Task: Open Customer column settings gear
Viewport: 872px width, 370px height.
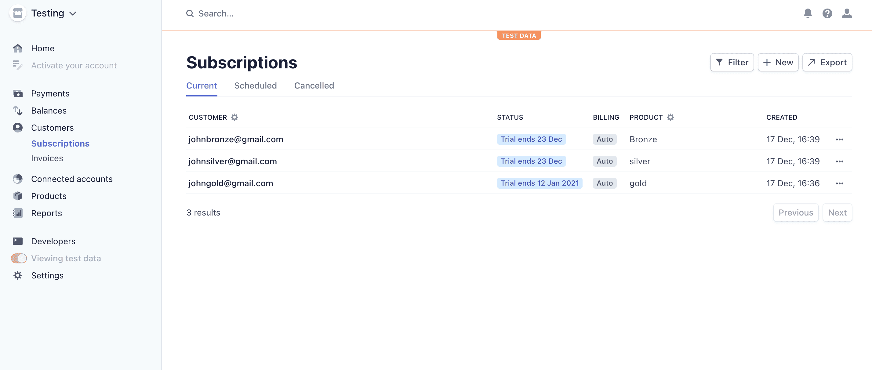Action: click(x=234, y=117)
